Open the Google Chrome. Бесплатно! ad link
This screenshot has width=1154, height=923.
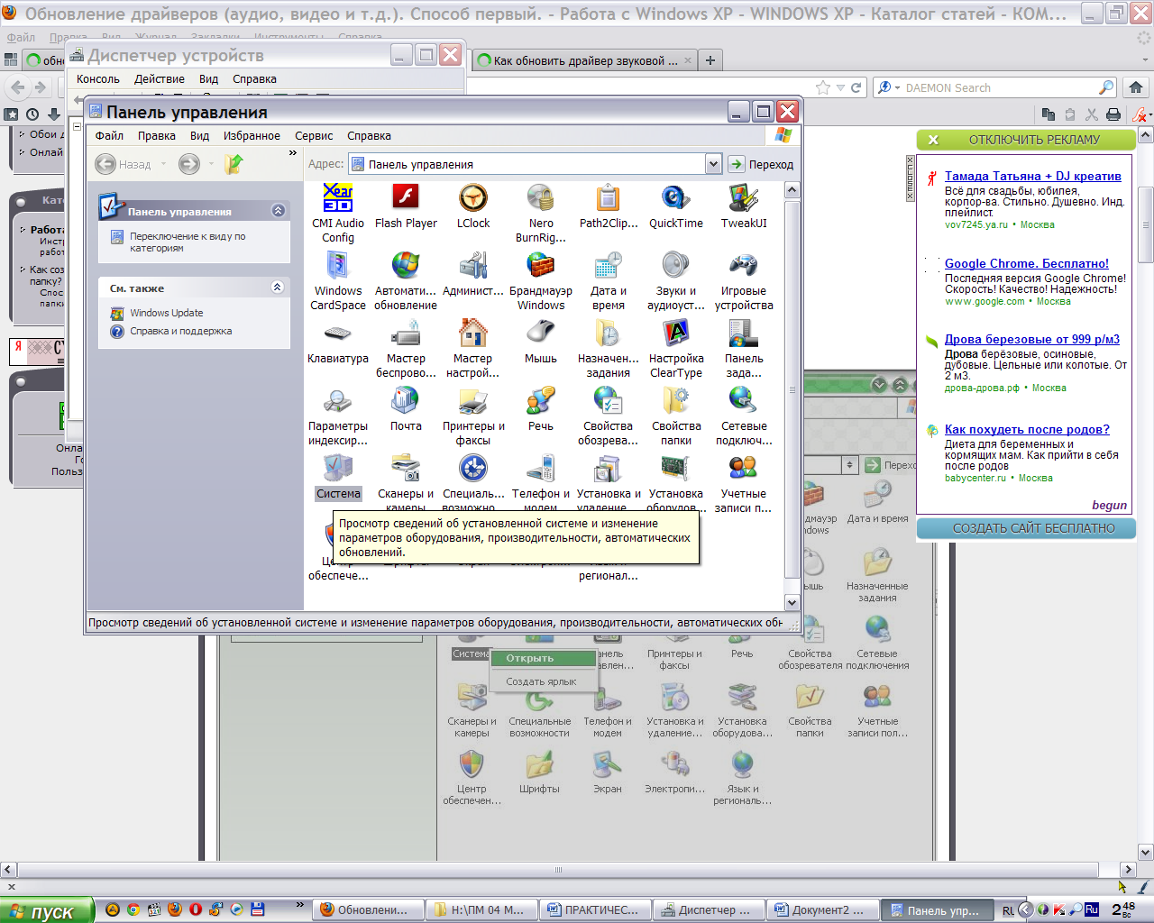coord(1027,263)
